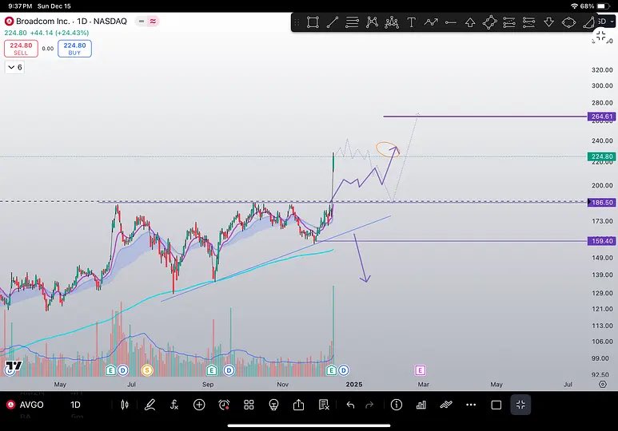618x431 pixels.
Task: Select the Arrow Down marker tool
Action: pos(548,22)
